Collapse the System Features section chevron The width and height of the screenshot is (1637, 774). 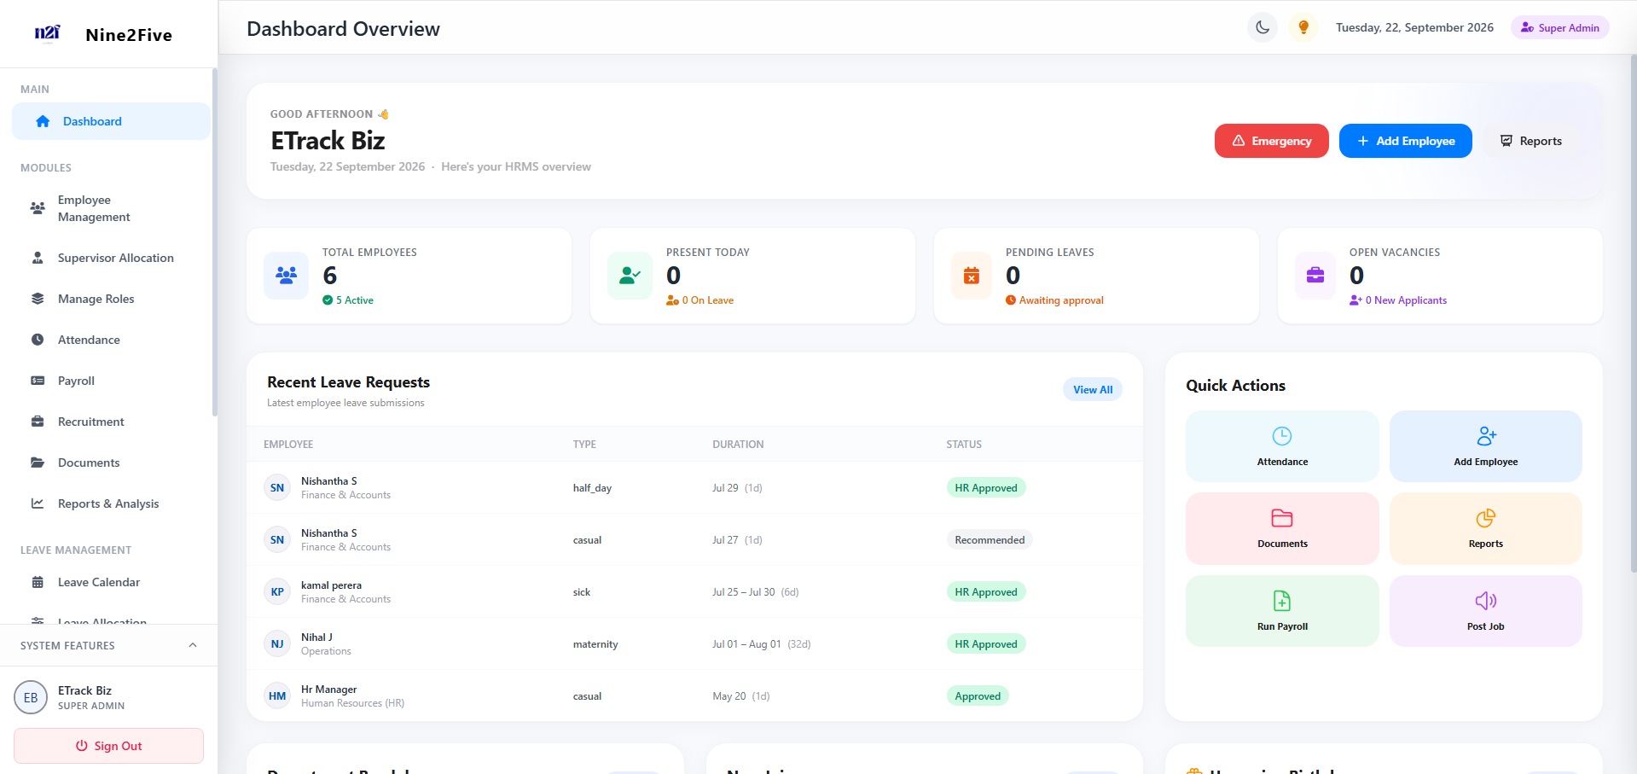tap(193, 645)
